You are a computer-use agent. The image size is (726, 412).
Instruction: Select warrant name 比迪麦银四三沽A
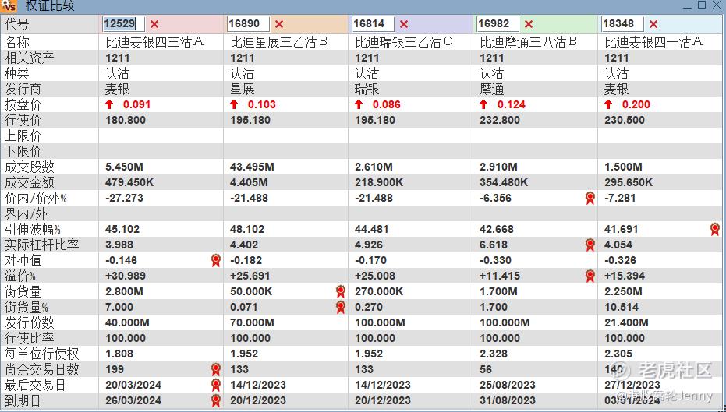(154, 43)
